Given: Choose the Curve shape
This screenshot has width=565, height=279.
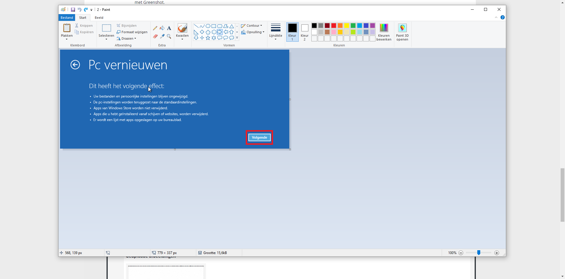Looking at the screenshot, I should (202, 26).
